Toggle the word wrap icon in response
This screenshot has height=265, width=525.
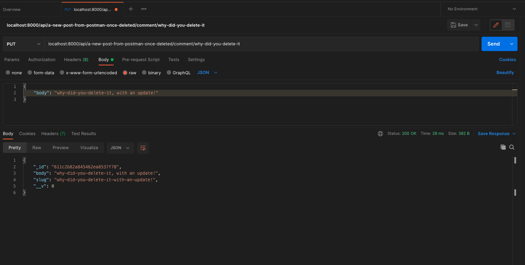point(143,148)
